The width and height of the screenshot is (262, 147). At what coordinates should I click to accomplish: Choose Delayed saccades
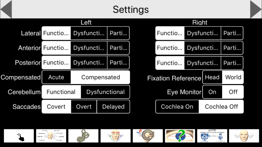point(113,107)
